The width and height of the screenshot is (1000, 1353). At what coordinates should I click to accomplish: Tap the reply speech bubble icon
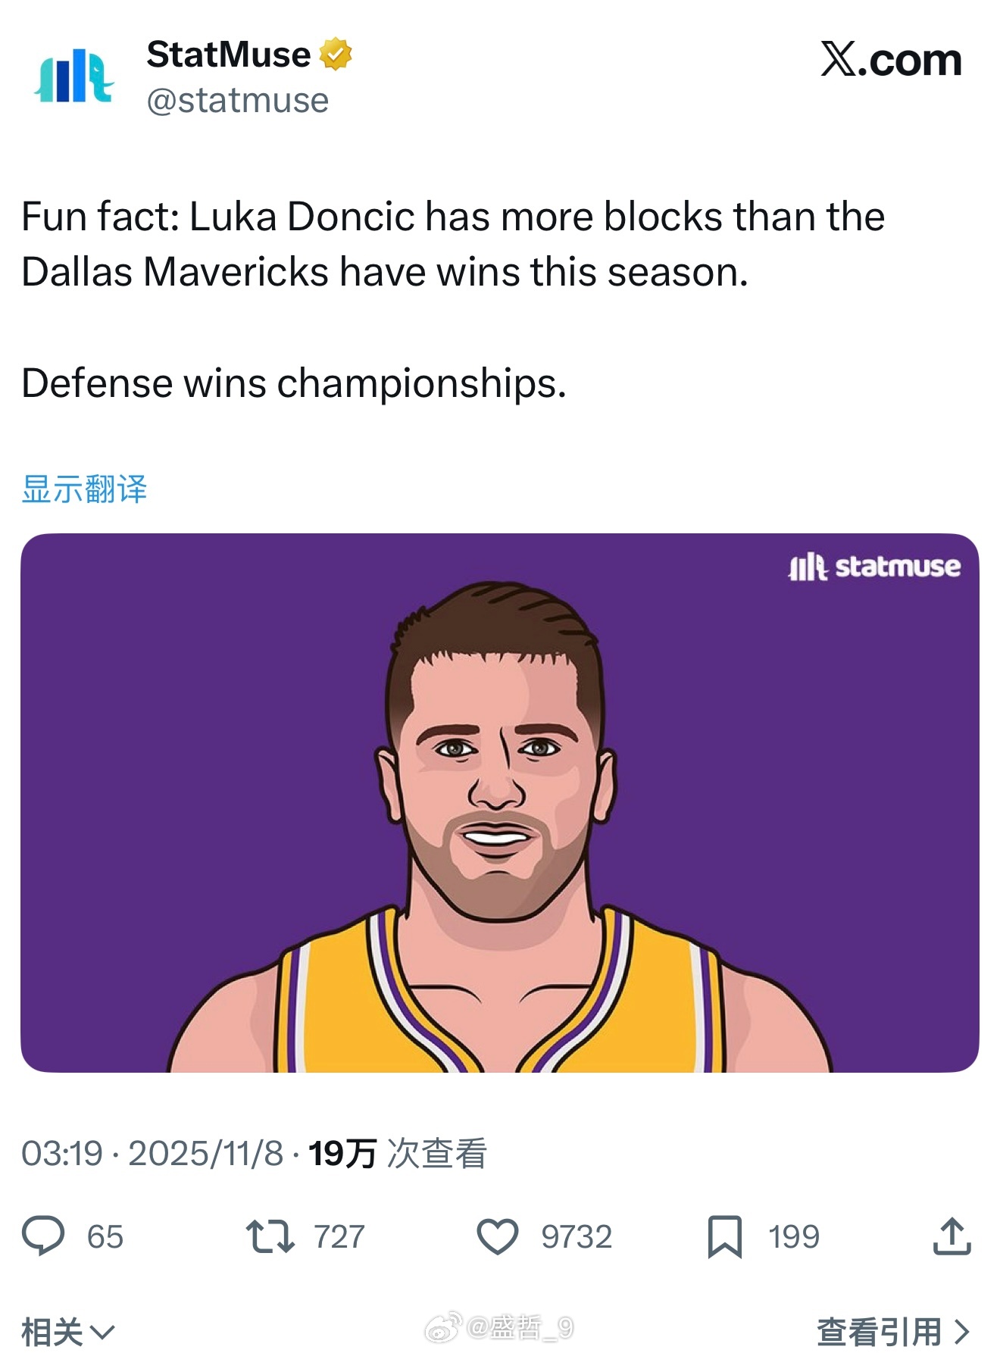(x=43, y=1236)
